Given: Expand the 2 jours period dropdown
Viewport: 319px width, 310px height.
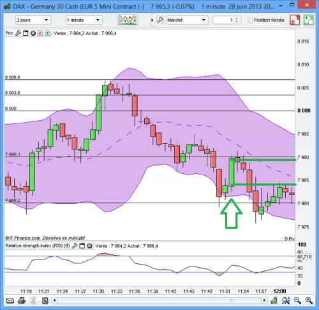Looking at the screenshot, I should 33,20.
